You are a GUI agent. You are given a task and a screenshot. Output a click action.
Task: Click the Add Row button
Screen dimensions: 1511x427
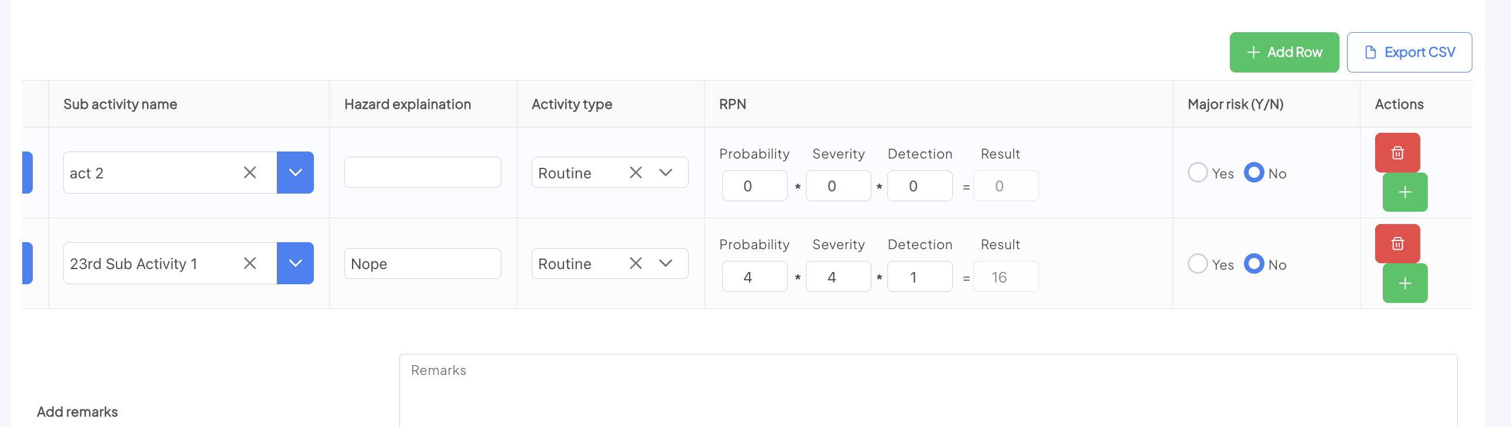[1283, 52]
